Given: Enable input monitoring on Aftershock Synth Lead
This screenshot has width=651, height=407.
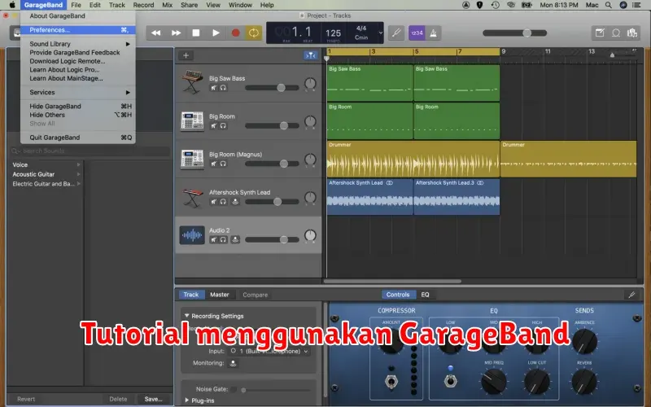Looking at the screenshot, I should (235, 201).
